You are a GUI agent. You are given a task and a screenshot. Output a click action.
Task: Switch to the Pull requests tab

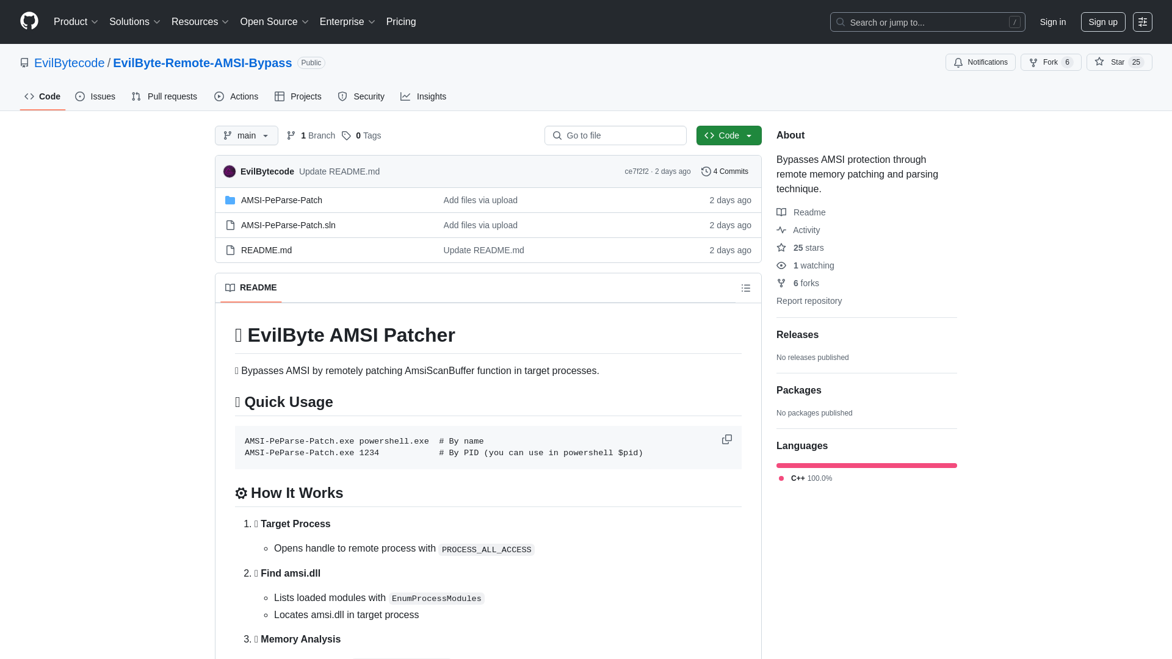(164, 96)
